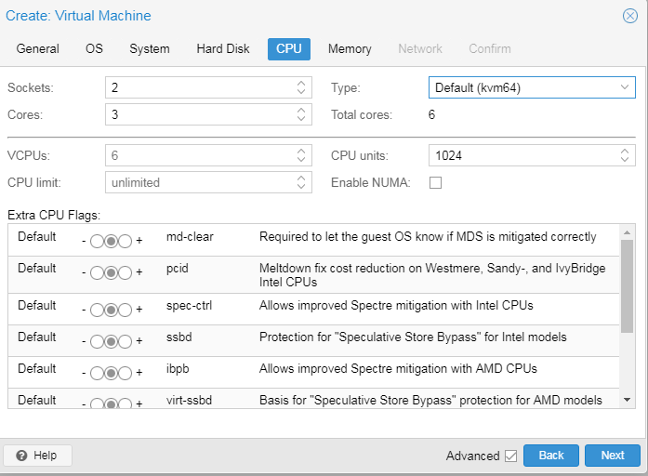The image size is (648, 476).
Task: Select the CPU tab
Action: 289,48
